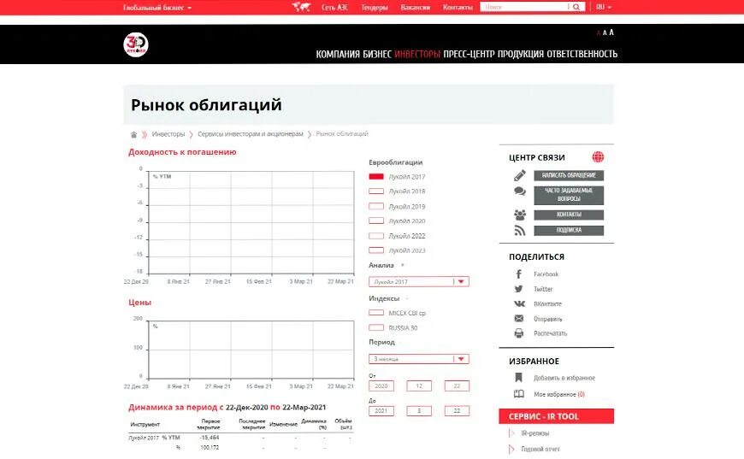Screen dimensions: 744x459
Task: Open the Сервис - IR Tool header
Action: click(556, 416)
